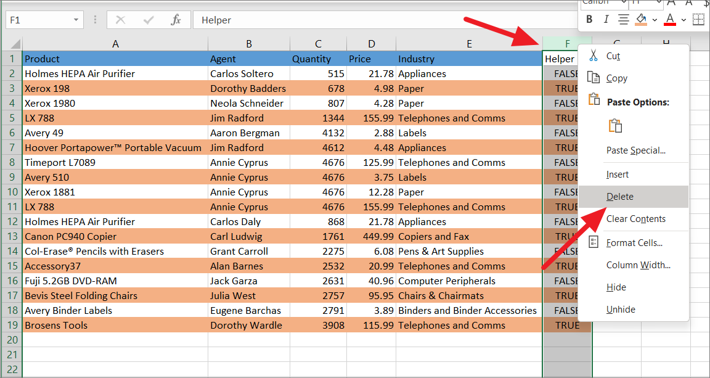
Task: Open the font color dropdown arrow
Action: [683, 20]
